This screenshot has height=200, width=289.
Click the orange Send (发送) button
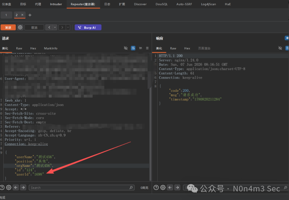8,28
